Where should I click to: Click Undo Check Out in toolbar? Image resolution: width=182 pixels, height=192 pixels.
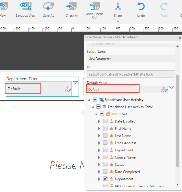94,10
